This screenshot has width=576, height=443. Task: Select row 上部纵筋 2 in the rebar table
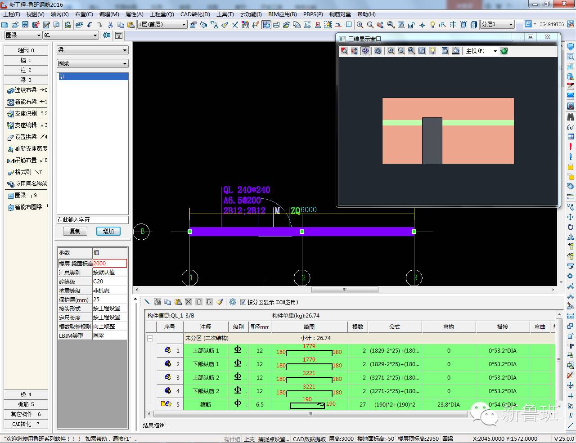tap(355, 377)
